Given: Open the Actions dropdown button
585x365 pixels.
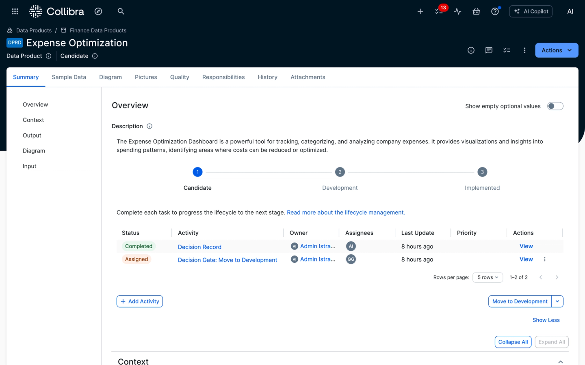Looking at the screenshot, I should point(556,50).
